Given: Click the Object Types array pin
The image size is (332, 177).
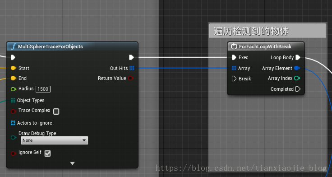Looking at the screenshot, I should coord(13,100).
